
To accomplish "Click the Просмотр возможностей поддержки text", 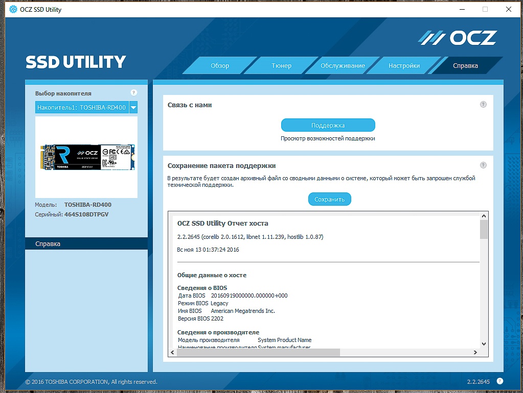I will (328, 138).
